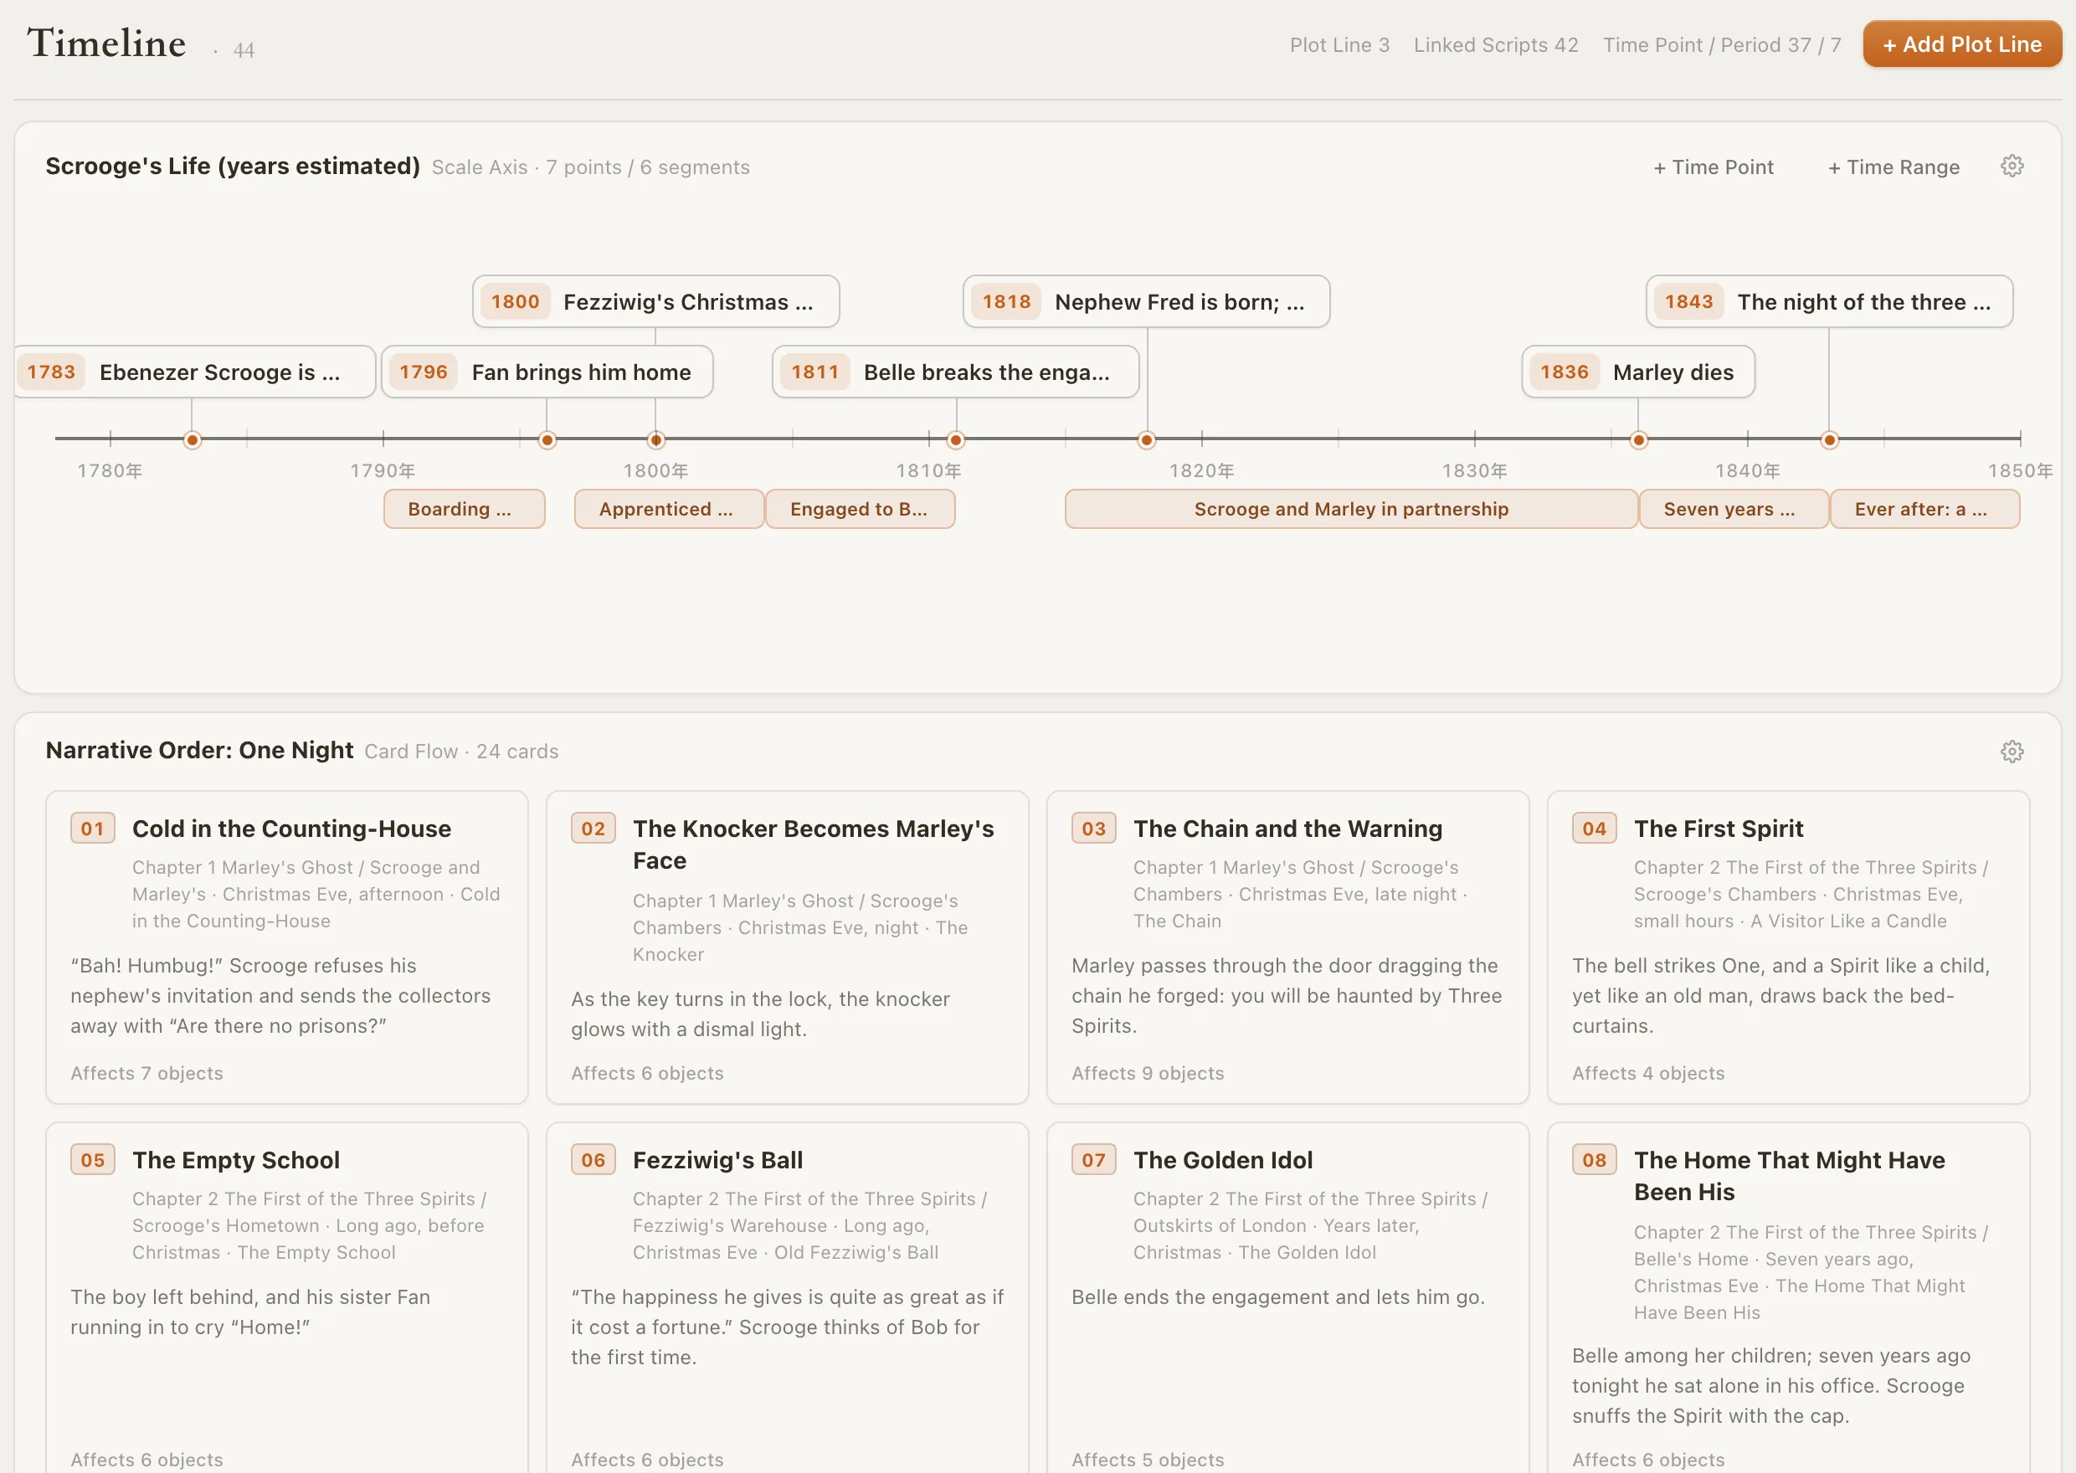Click the timeline dot at year 1843
Screen dimensions: 2076x1473
click(x=1829, y=441)
